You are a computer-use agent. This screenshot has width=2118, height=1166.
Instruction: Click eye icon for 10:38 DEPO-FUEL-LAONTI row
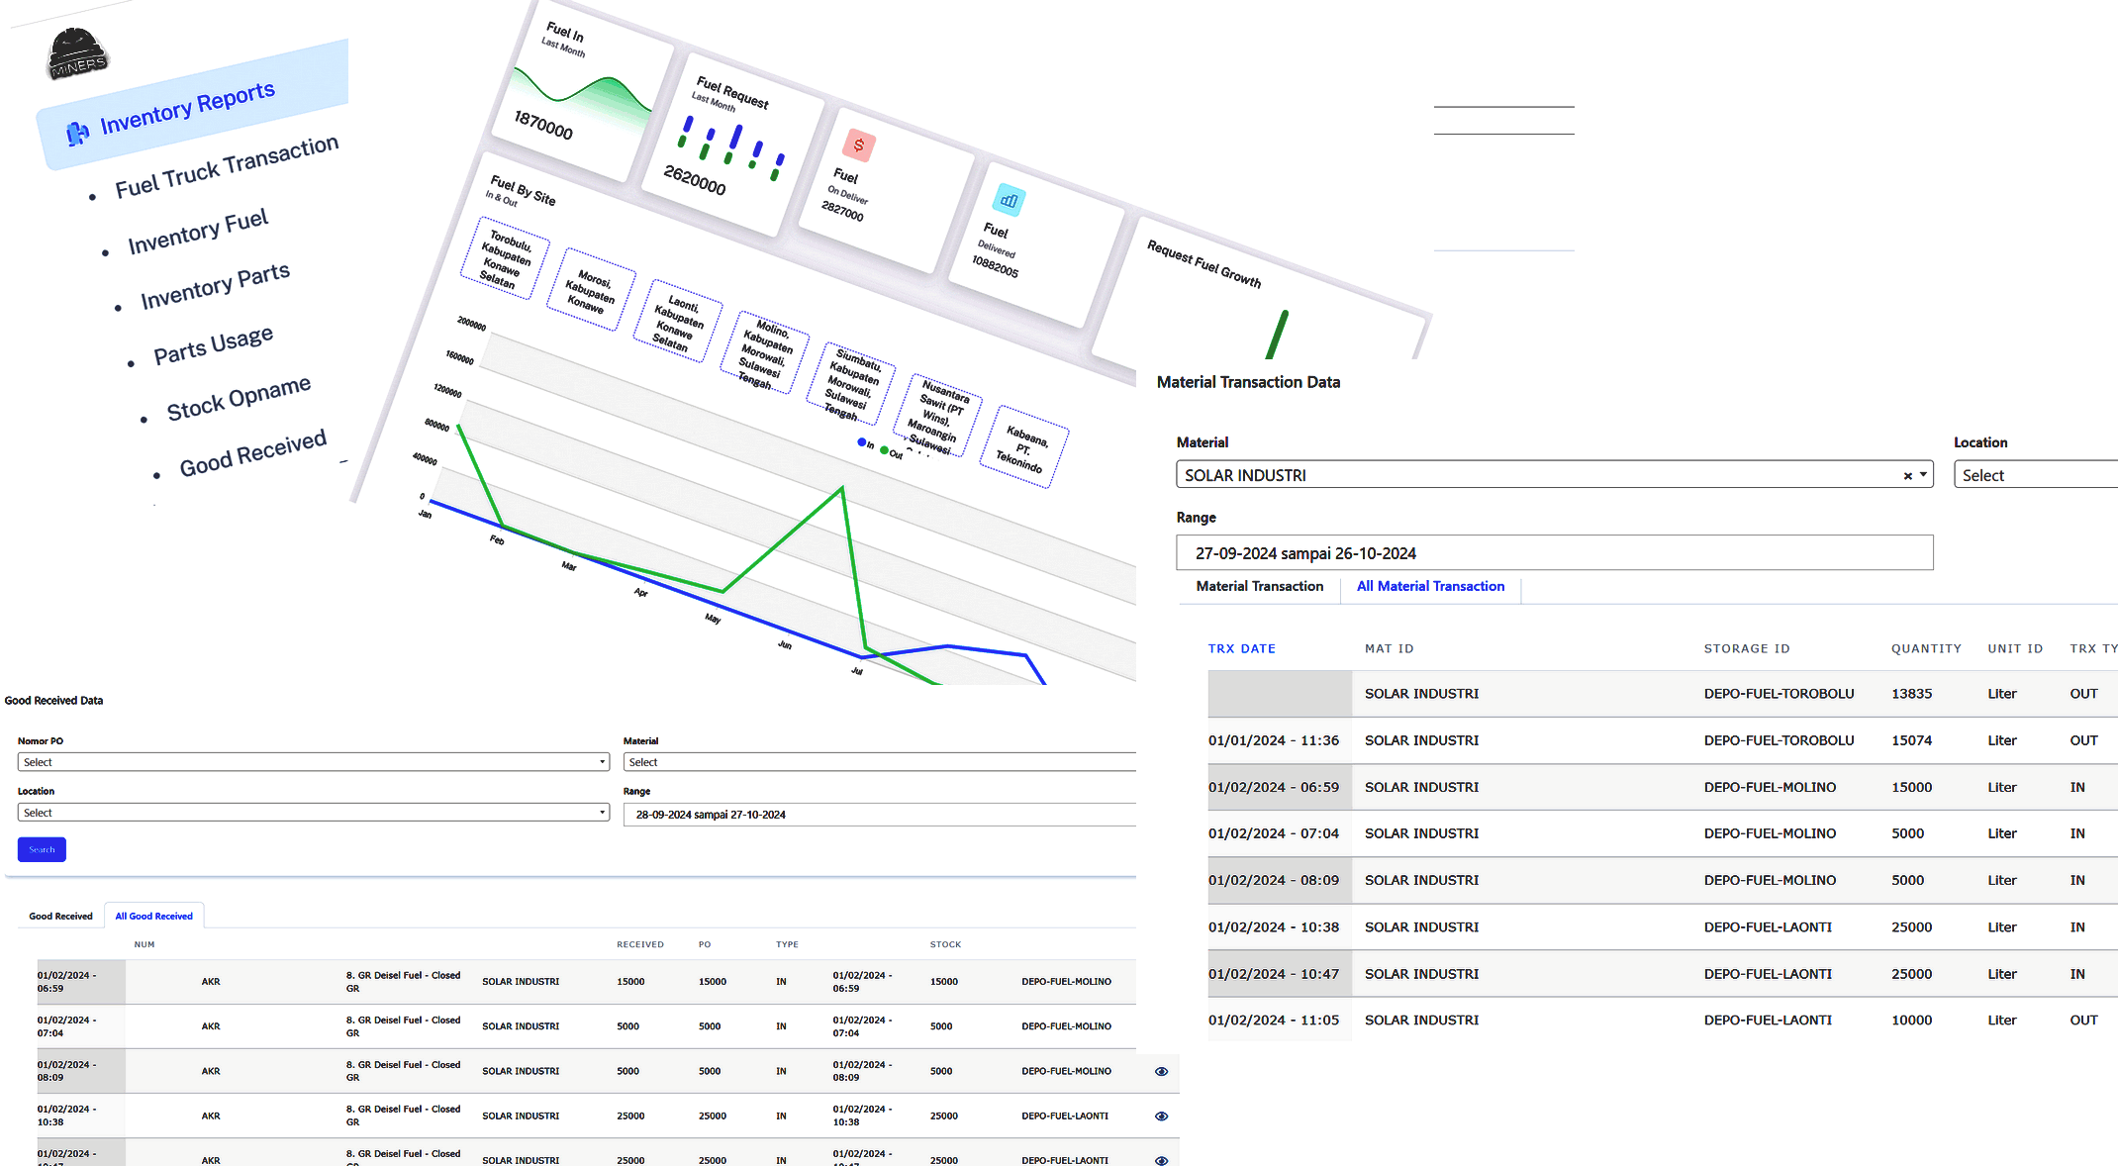[x=1161, y=1116]
